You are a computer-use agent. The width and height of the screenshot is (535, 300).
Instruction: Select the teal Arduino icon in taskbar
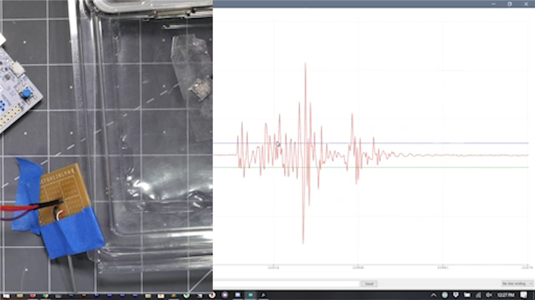[250, 295]
